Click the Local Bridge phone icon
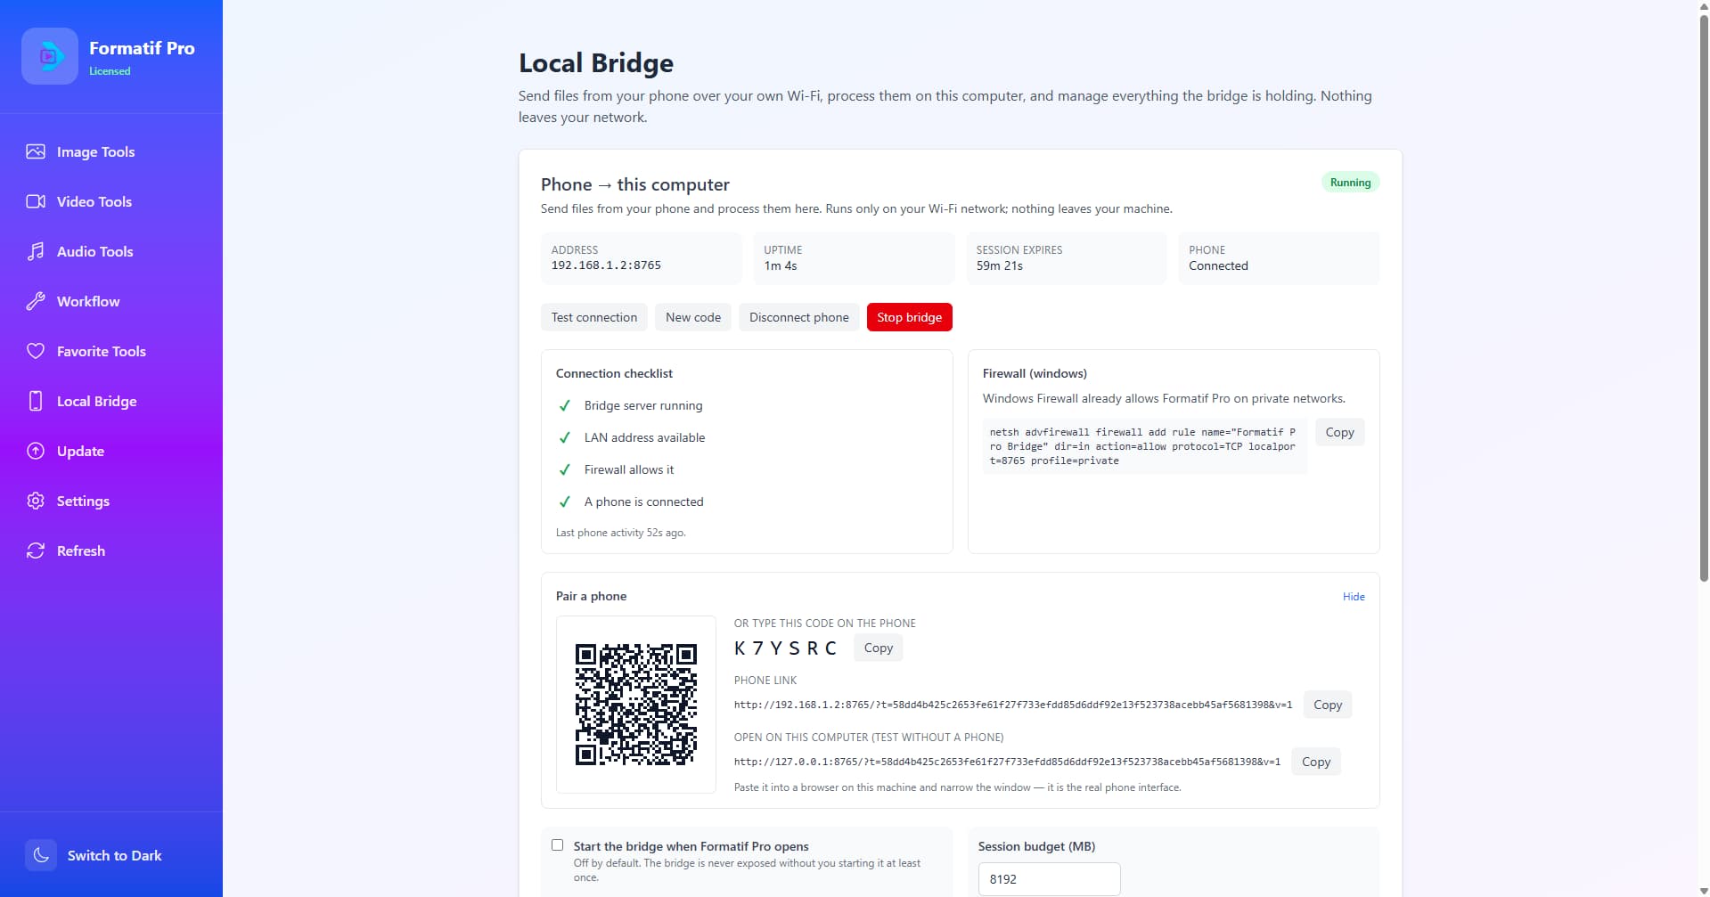 36,401
